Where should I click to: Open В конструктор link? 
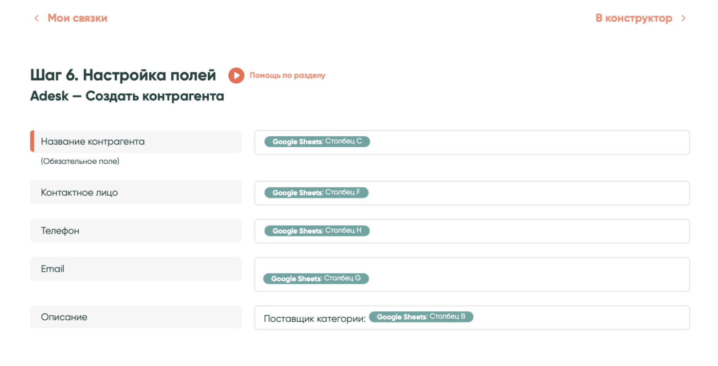[x=633, y=18]
